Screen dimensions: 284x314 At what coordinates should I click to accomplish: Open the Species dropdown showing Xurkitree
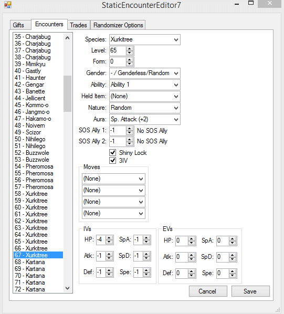point(145,40)
